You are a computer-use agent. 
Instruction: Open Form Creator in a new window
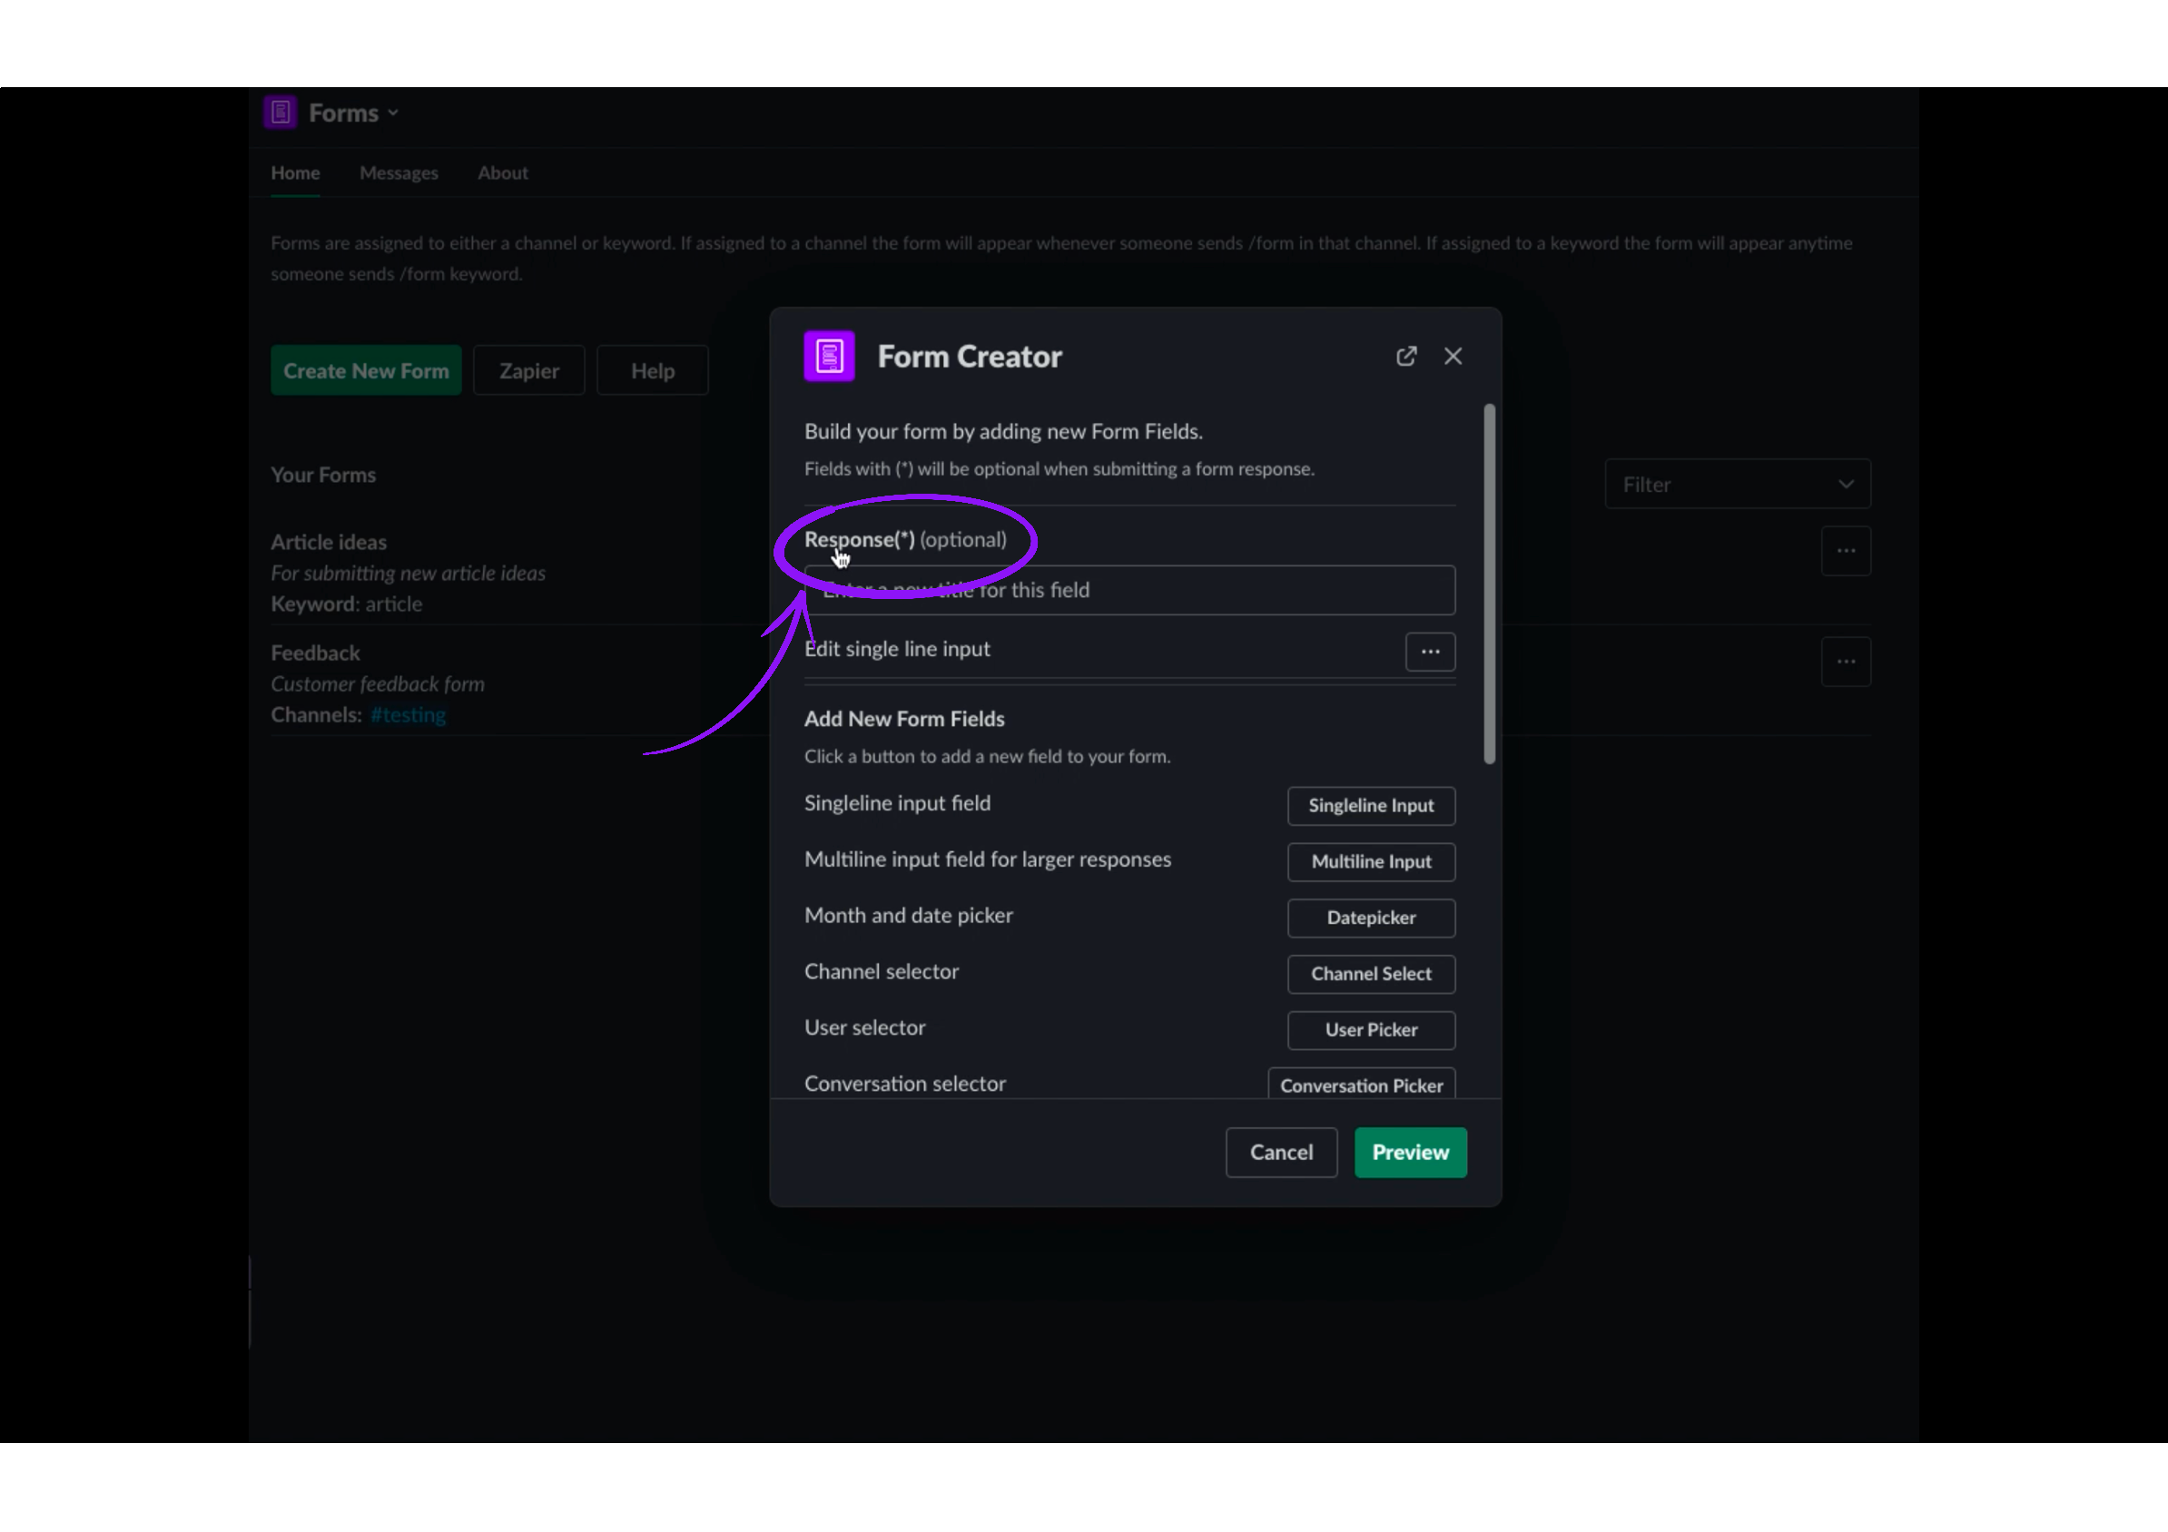[1406, 356]
